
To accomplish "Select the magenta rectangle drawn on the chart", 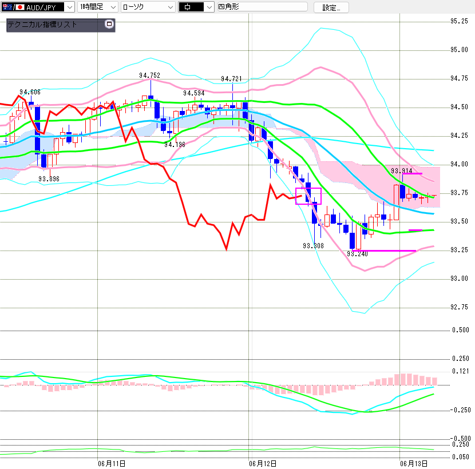I will coord(308,196).
